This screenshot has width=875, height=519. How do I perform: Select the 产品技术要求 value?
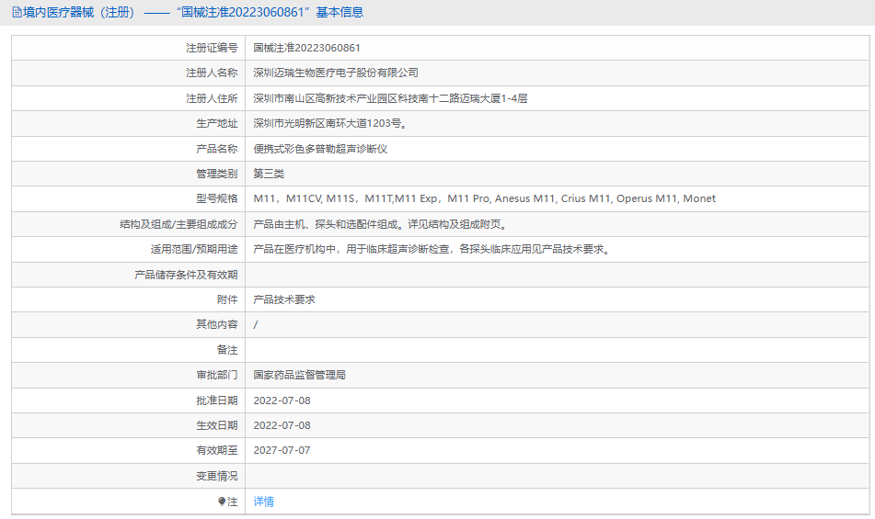click(284, 299)
